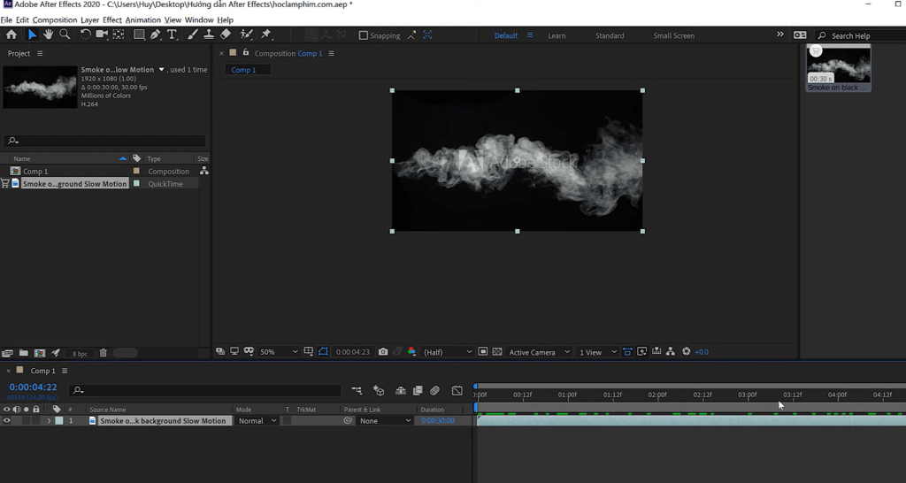Expand the Smoke layer properties triangle

pyautogui.click(x=49, y=420)
